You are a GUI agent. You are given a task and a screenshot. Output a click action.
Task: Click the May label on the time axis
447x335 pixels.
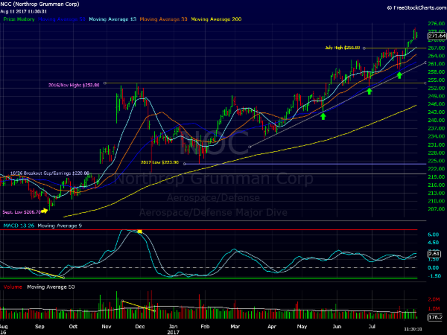click(302, 326)
